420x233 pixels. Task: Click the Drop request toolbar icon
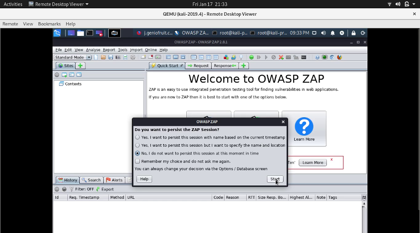point(273,57)
